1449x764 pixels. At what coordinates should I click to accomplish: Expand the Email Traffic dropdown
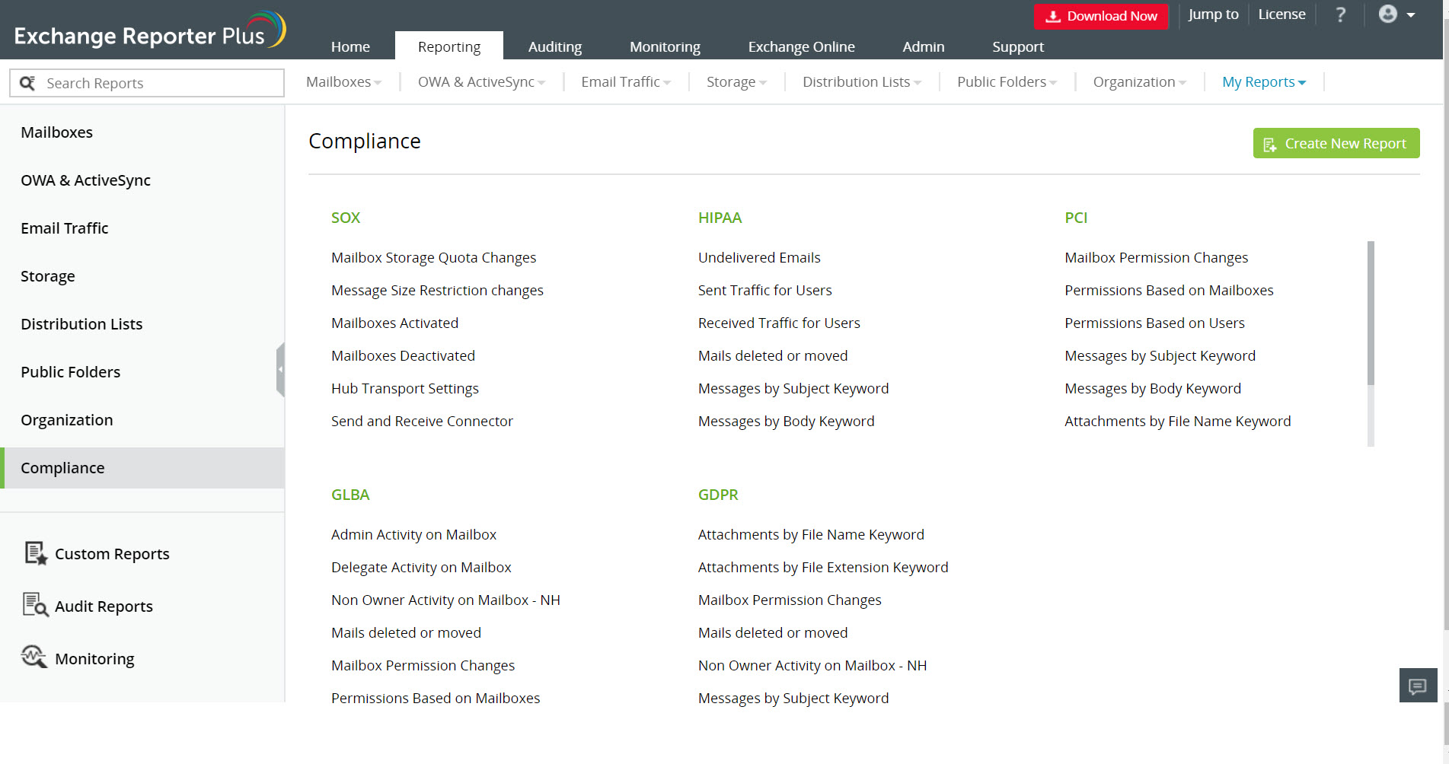click(626, 81)
